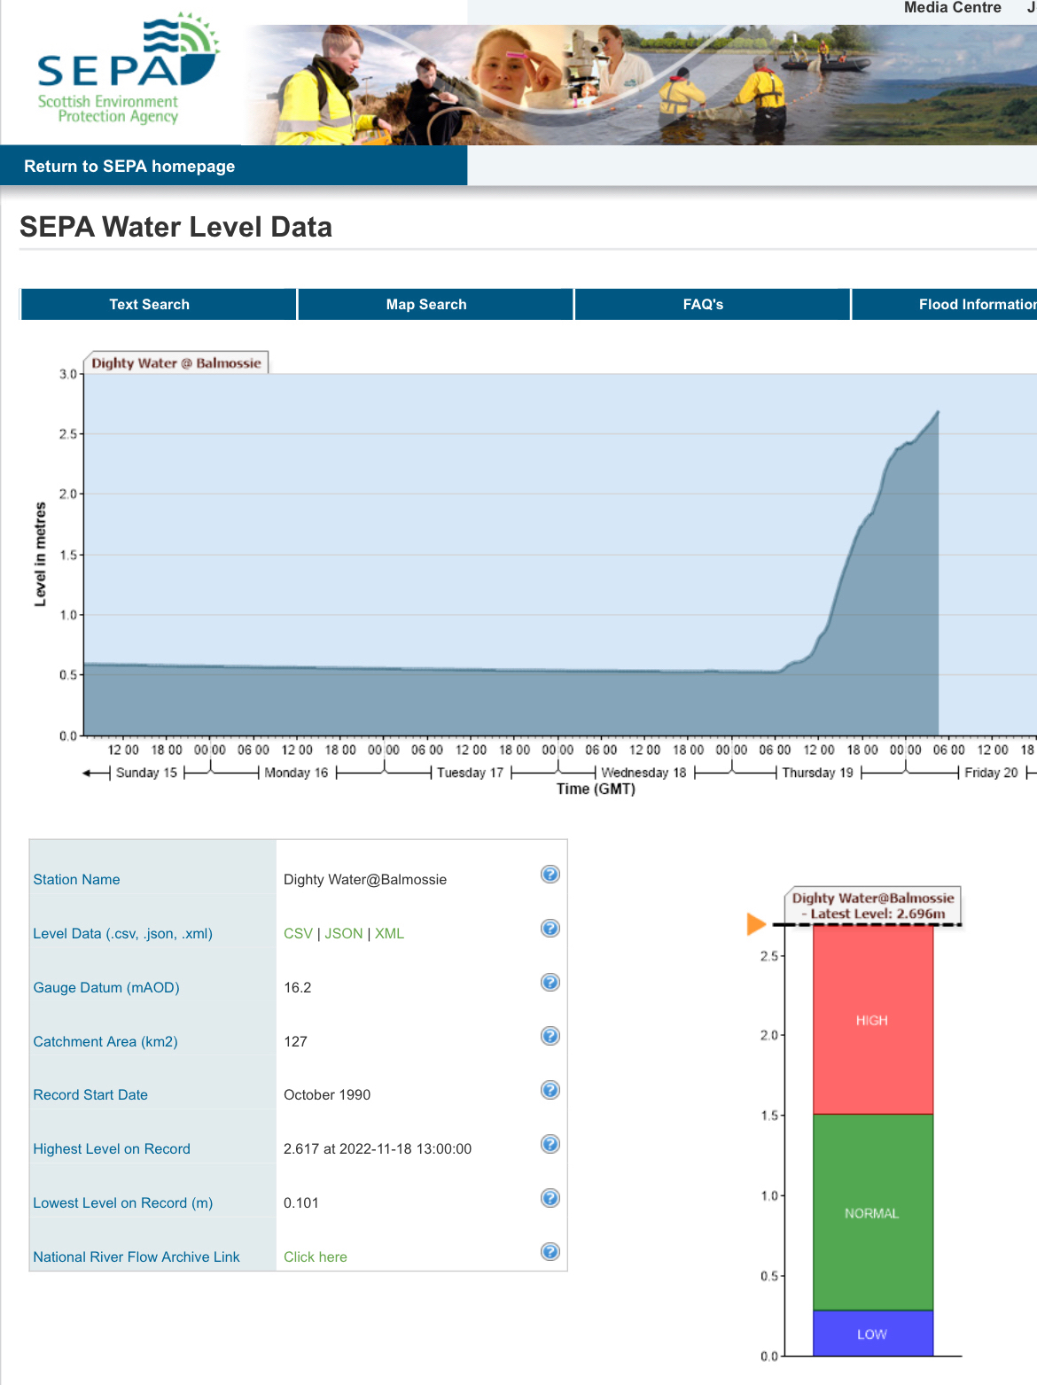The width and height of the screenshot is (1037, 1385).
Task: Click help icon for Level Data row
Action: coord(550,929)
